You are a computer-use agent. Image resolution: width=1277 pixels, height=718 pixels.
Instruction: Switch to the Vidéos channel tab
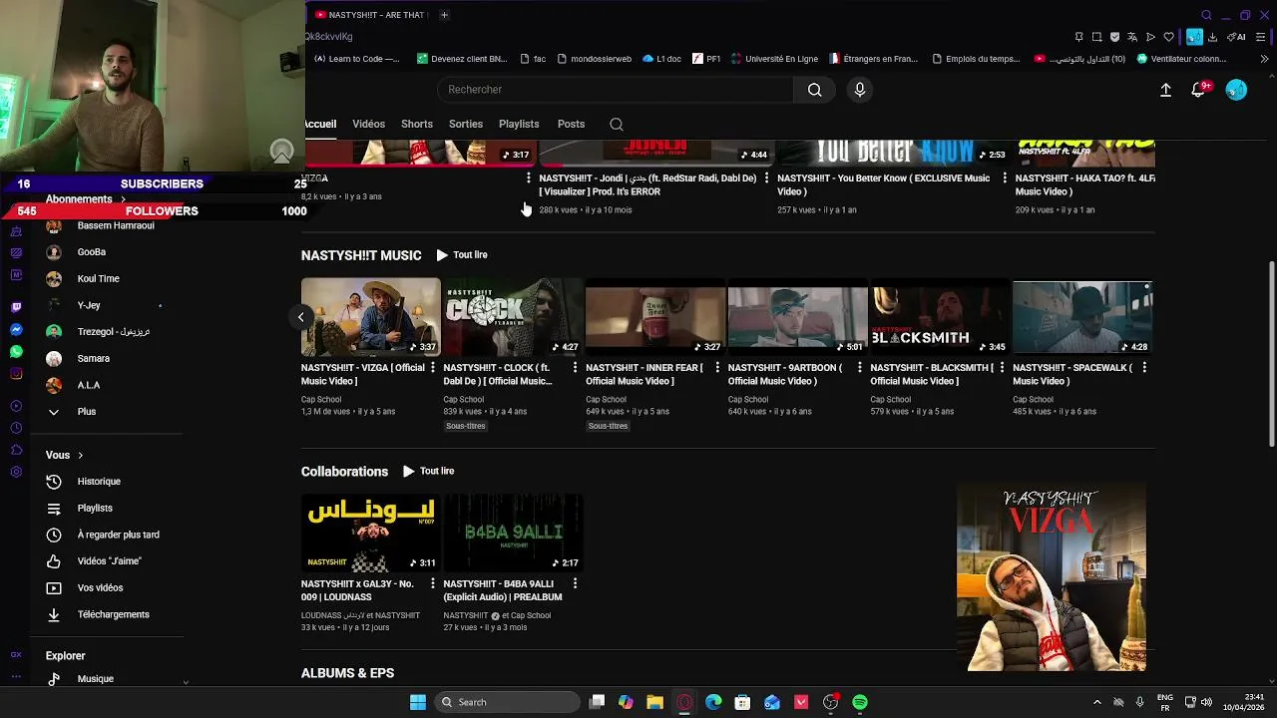pyautogui.click(x=368, y=124)
